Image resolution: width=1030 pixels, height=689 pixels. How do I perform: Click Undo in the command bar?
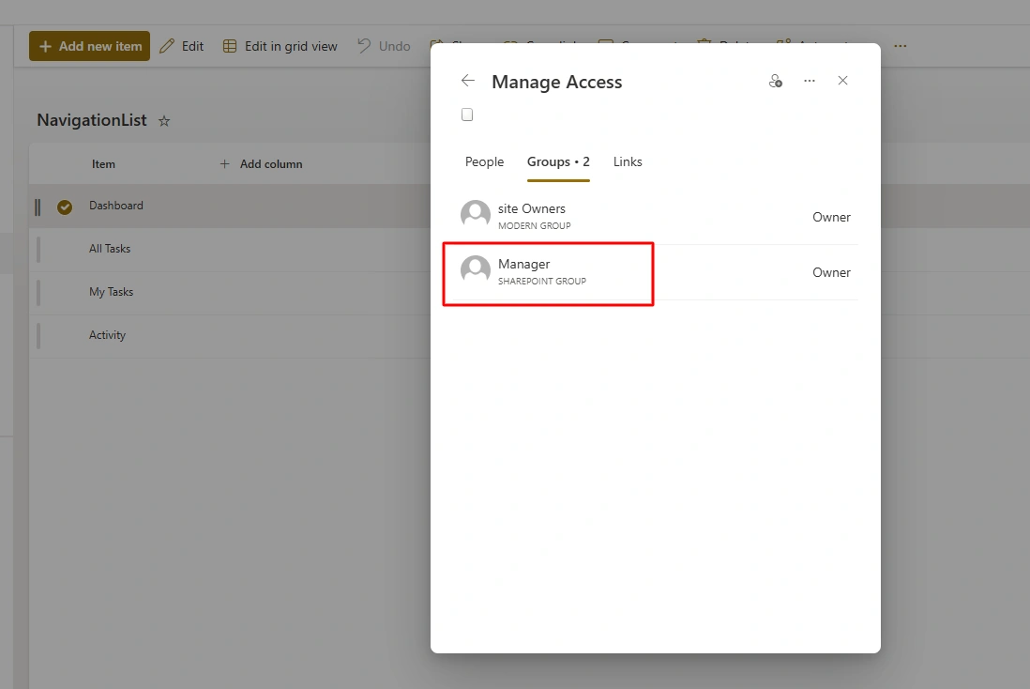pos(384,46)
